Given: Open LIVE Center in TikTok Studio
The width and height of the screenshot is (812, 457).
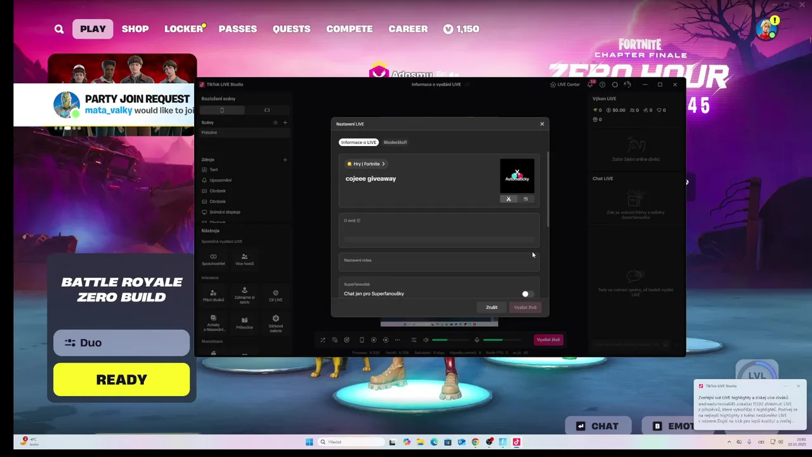Looking at the screenshot, I should pyautogui.click(x=565, y=84).
